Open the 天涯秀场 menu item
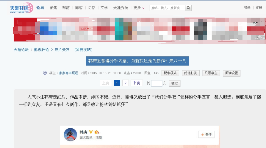 pos(121,8)
